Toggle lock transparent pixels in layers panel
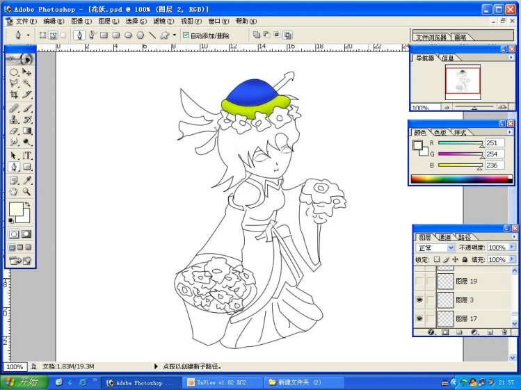Image resolution: width=521 pixels, height=390 pixels. pyautogui.click(x=437, y=259)
